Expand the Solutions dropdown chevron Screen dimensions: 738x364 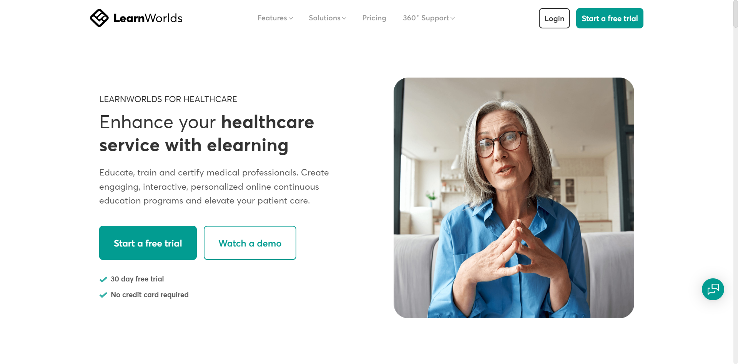pos(344,18)
